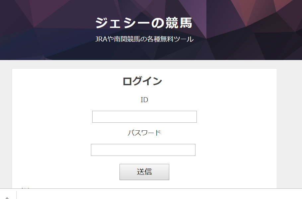Click the パスワード label text

point(144,133)
